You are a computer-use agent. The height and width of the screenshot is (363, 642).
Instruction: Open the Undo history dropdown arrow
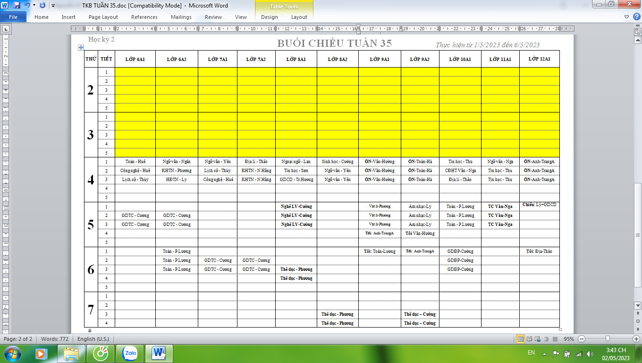34,6
